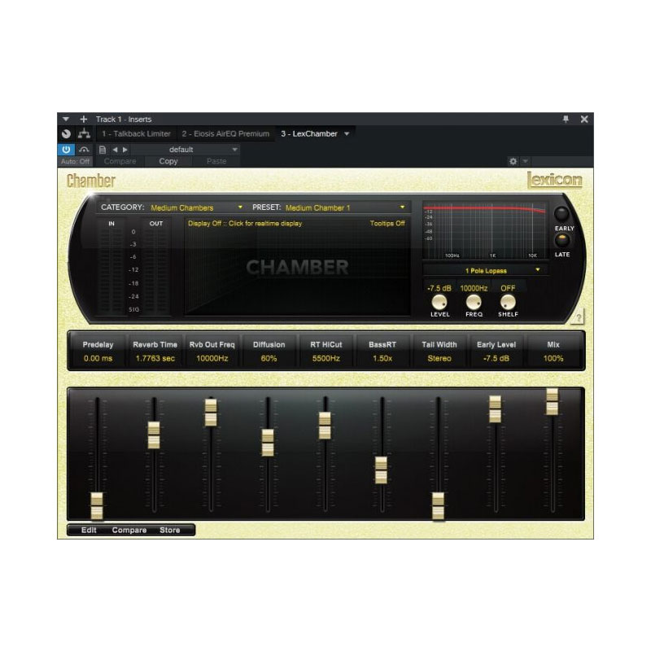This screenshot has height=651, width=651.
Task: Click the BassRT 1.50x parameter
Action: click(382, 352)
